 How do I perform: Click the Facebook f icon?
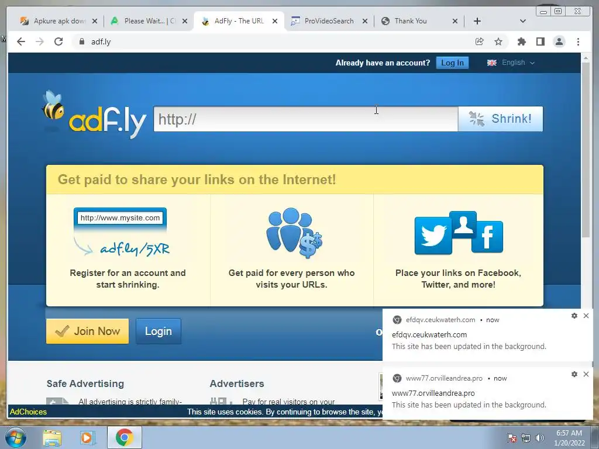click(x=487, y=237)
